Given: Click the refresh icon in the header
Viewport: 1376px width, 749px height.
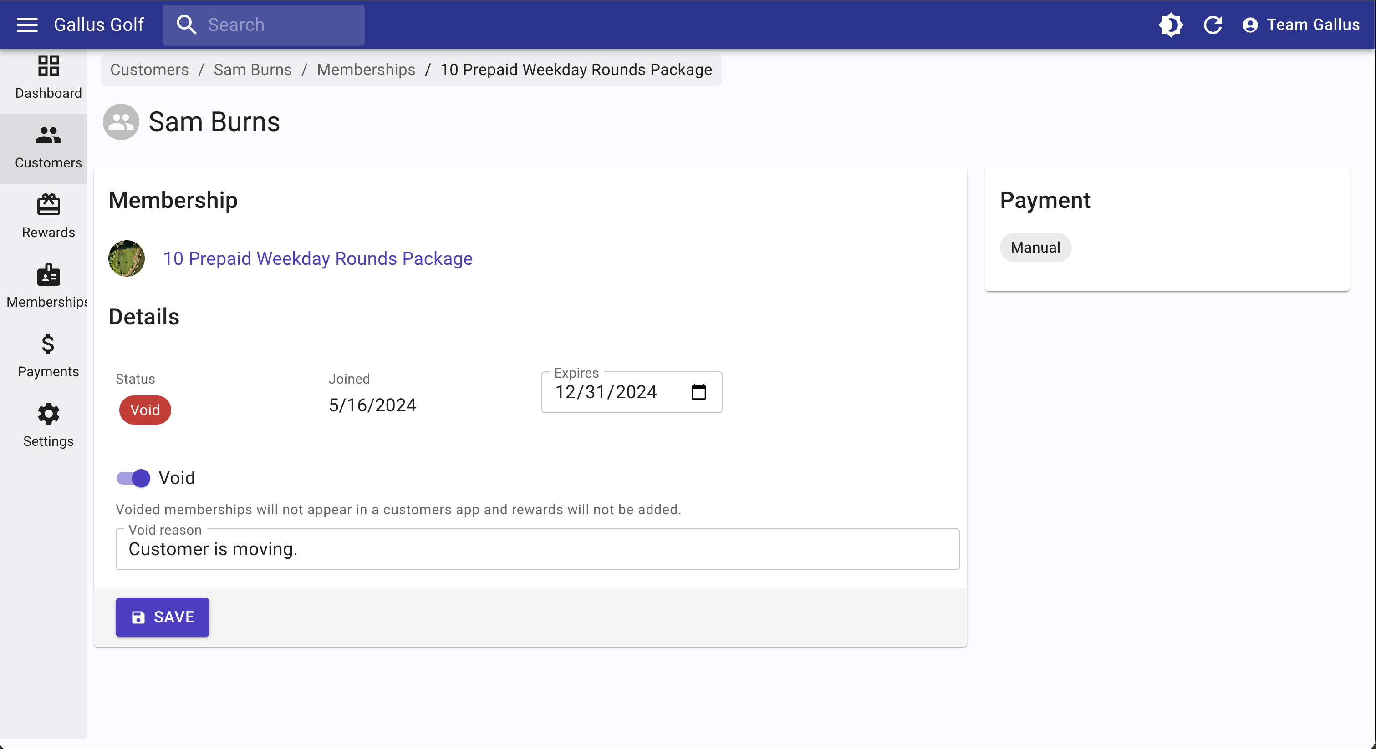Looking at the screenshot, I should [x=1213, y=25].
